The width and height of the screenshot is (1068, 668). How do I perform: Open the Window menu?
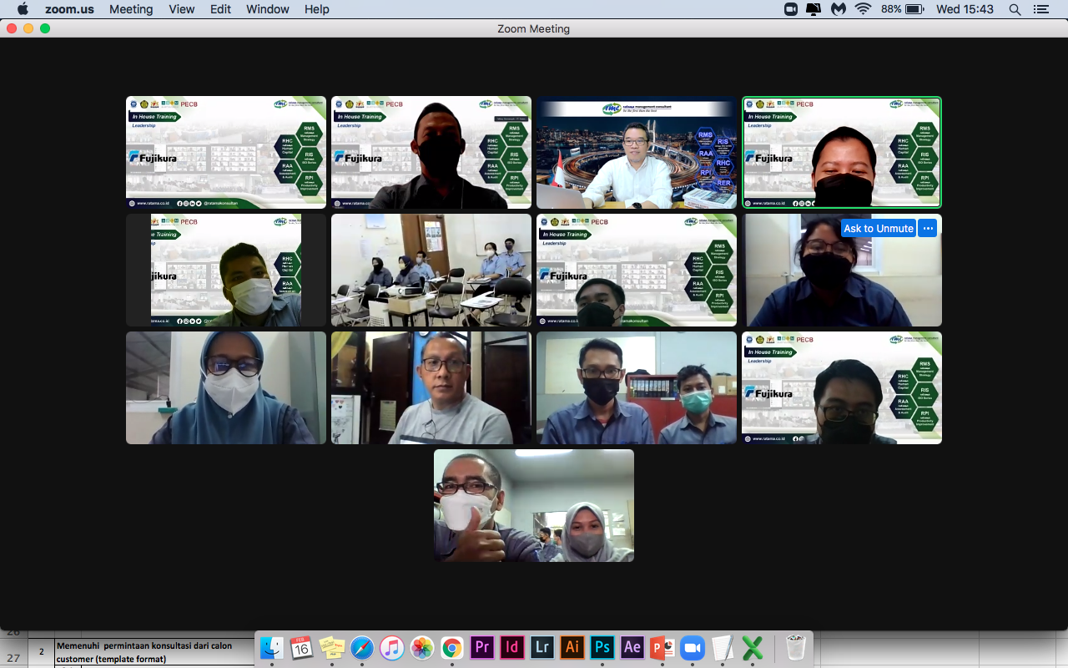[268, 9]
